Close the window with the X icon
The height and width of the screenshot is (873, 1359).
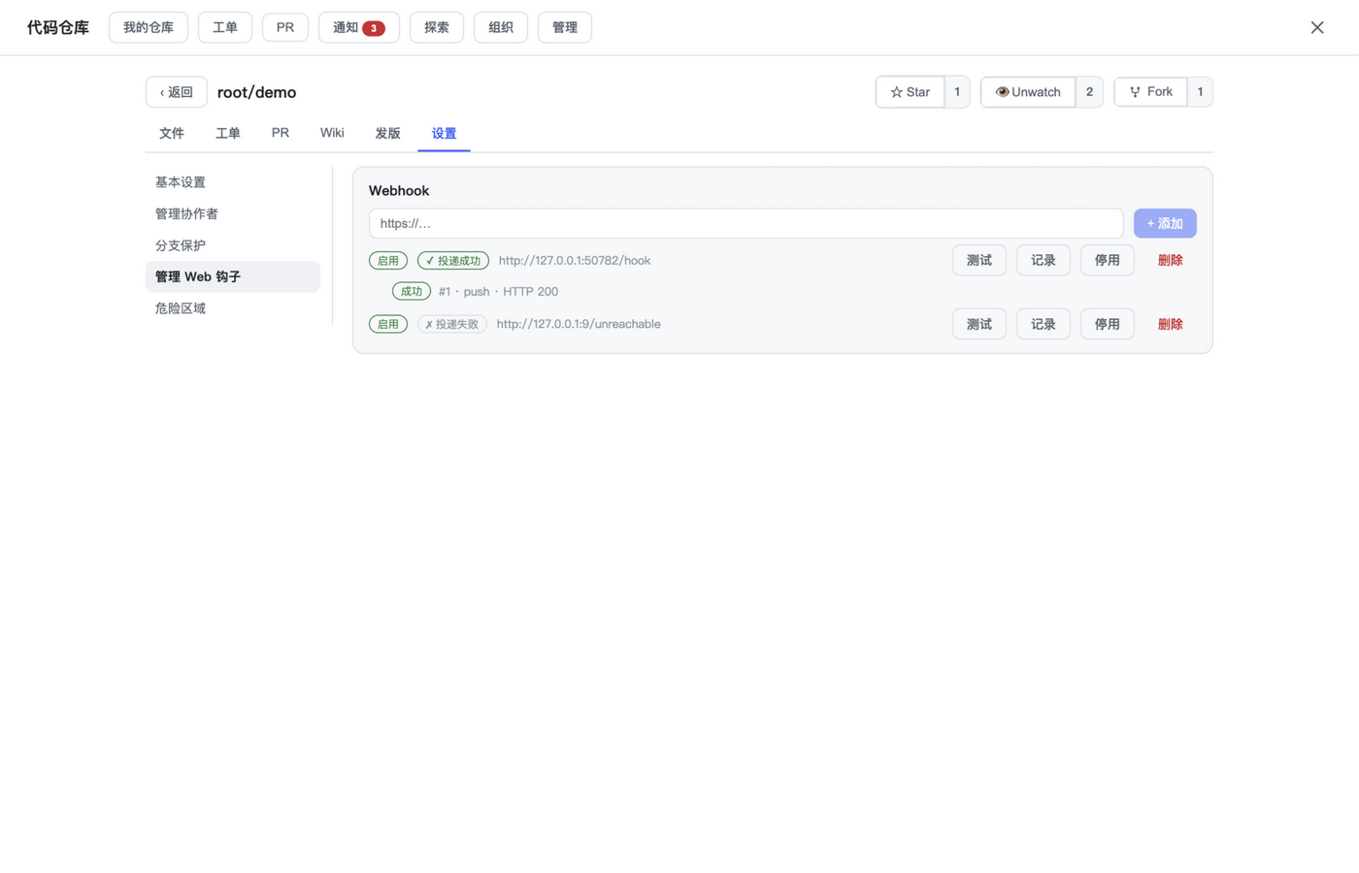[1317, 27]
